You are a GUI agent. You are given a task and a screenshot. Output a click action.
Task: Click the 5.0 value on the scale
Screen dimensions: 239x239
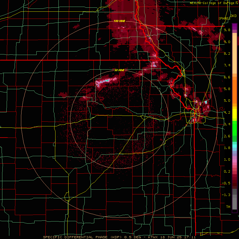(227, 101)
